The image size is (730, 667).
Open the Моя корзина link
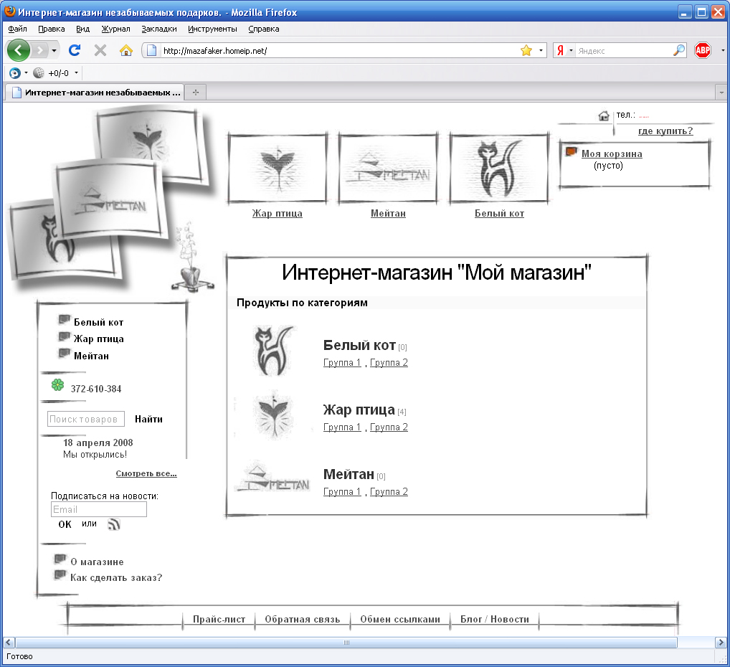coord(612,153)
